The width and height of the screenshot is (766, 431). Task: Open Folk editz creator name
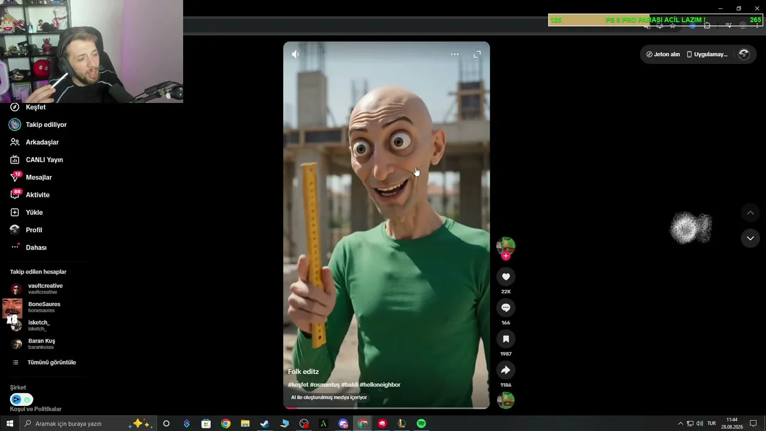pos(303,372)
